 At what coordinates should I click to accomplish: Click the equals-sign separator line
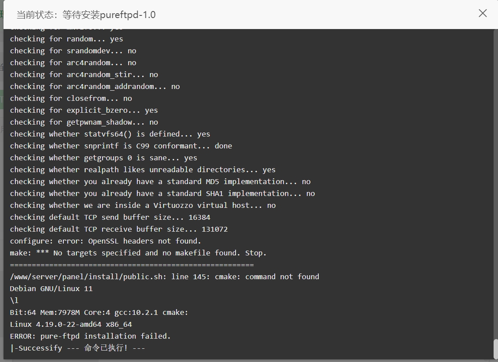coord(132,265)
